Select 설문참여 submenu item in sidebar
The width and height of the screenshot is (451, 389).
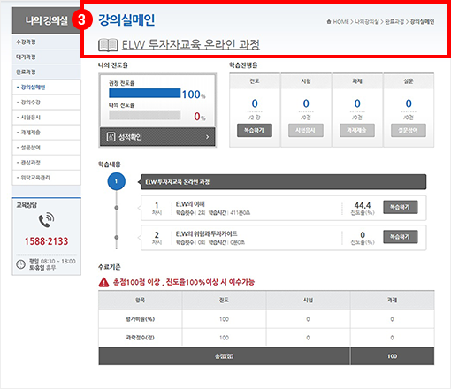[x=47, y=148]
